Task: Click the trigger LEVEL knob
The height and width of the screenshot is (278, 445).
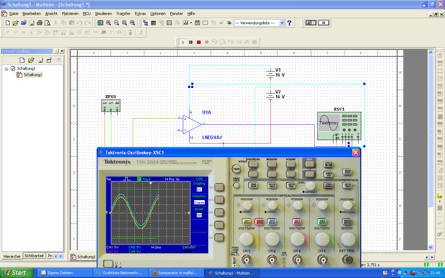Action: [x=310, y=186]
